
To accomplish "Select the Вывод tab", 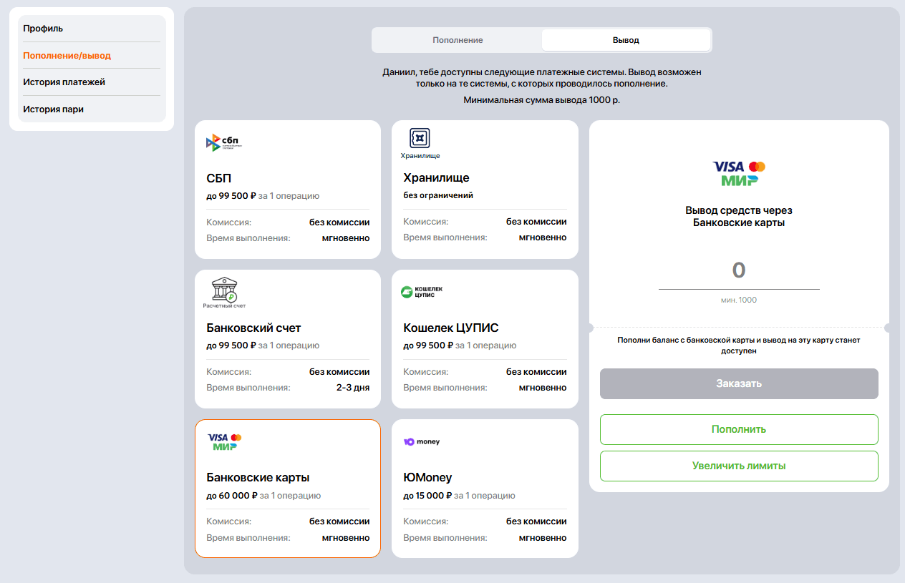I will (x=626, y=40).
